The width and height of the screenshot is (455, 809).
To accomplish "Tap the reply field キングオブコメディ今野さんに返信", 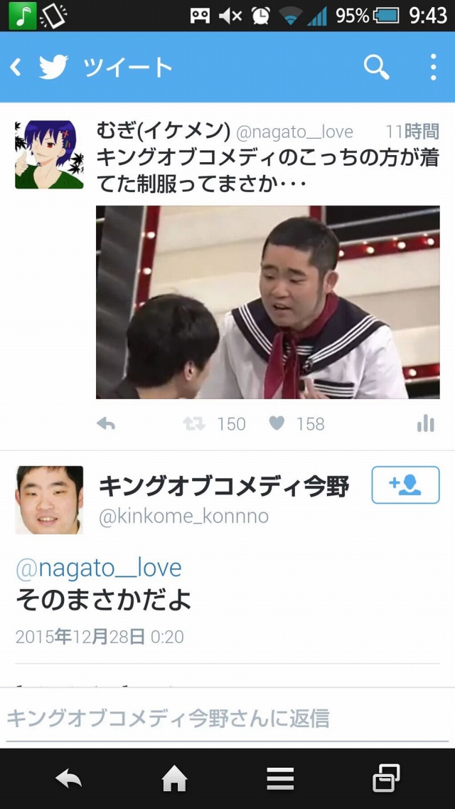I will [227, 718].
